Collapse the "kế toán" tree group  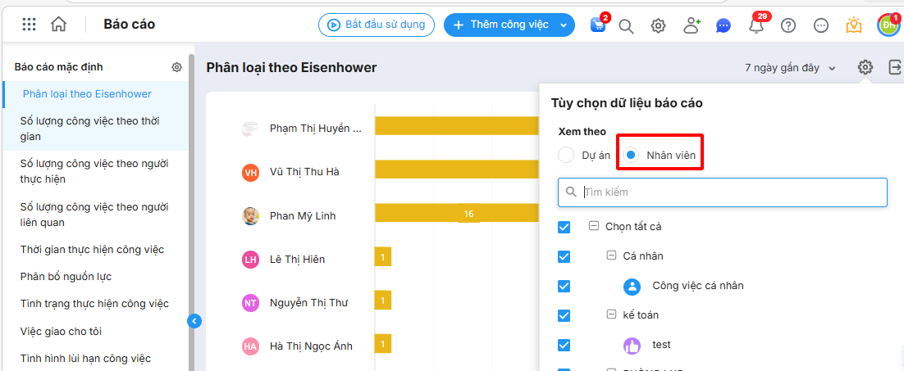click(611, 314)
